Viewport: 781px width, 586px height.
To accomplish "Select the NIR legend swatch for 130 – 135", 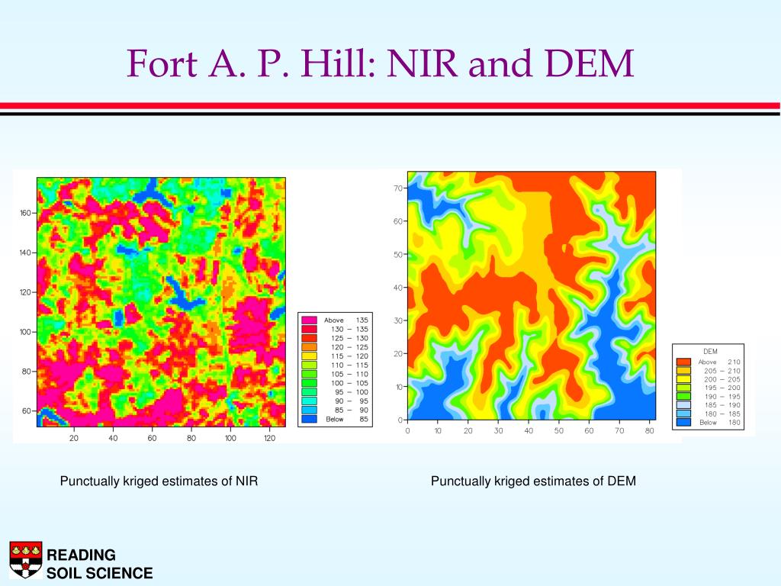I will pyautogui.click(x=310, y=329).
